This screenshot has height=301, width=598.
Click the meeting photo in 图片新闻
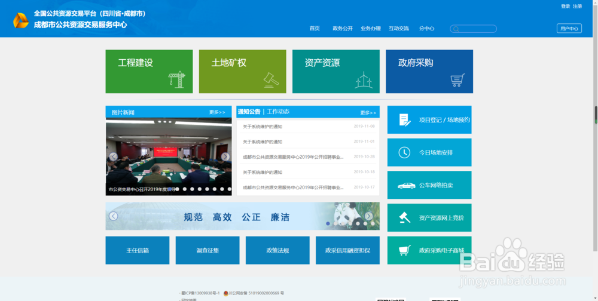pos(169,156)
